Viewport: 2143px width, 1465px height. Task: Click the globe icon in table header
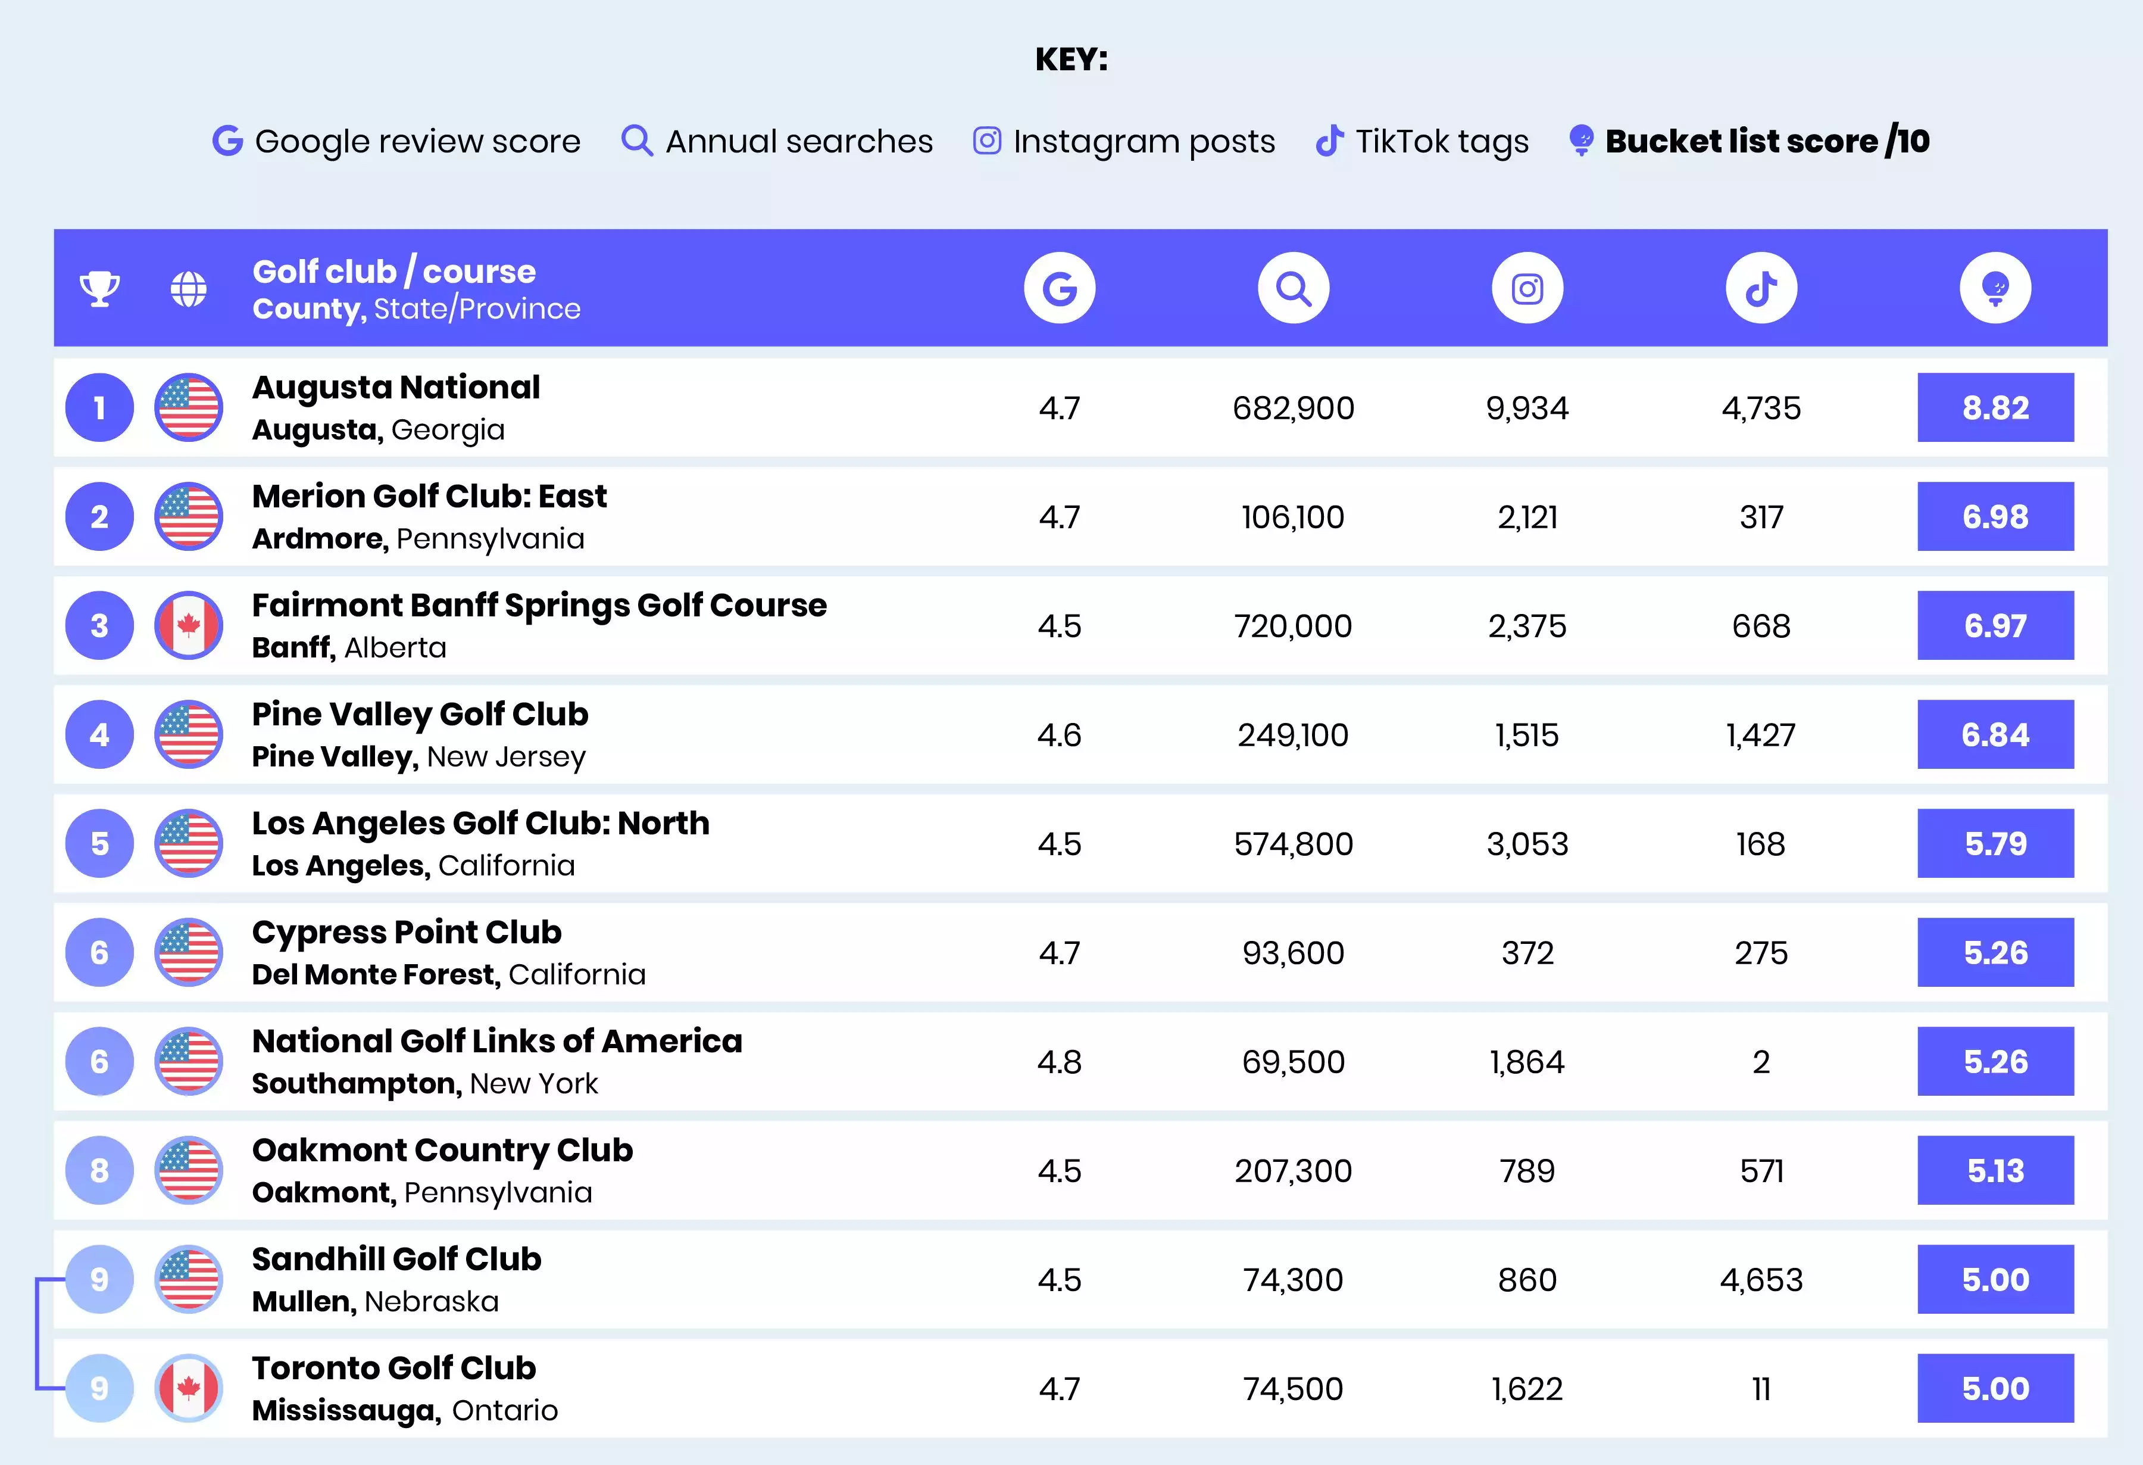(x=189, y=289)
